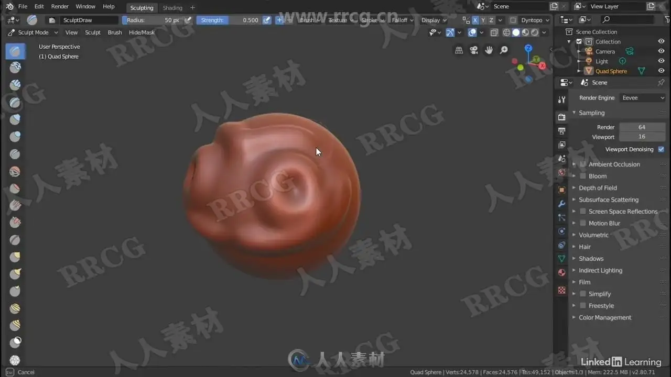671x377 pixels.
Task: Toggle Viewport Denoising checkbox
Action: click(661, 149)
